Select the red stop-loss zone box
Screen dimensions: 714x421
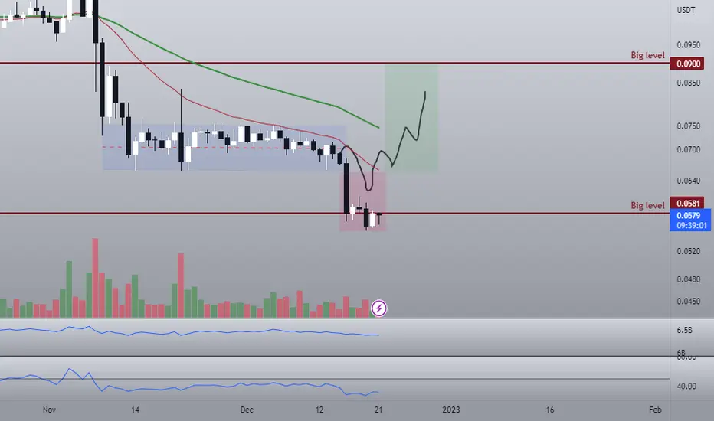[x=362, y=201]
